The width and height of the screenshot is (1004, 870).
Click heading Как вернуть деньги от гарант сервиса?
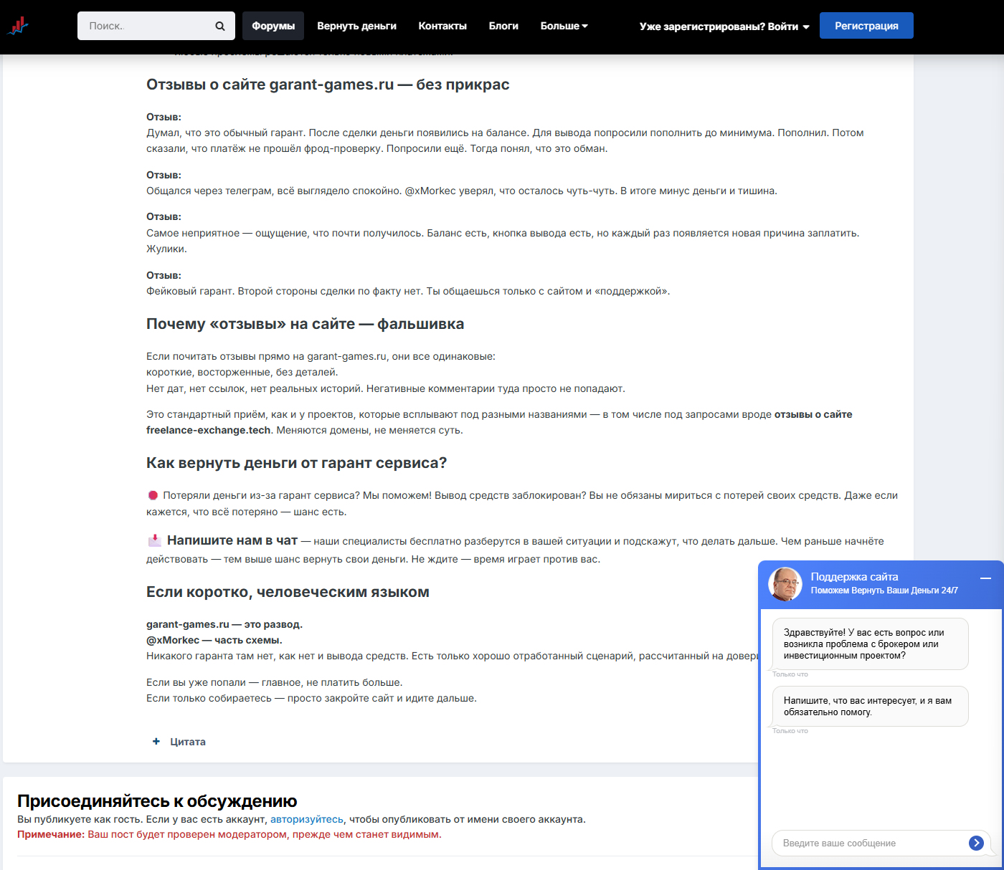tap(296, 463)
